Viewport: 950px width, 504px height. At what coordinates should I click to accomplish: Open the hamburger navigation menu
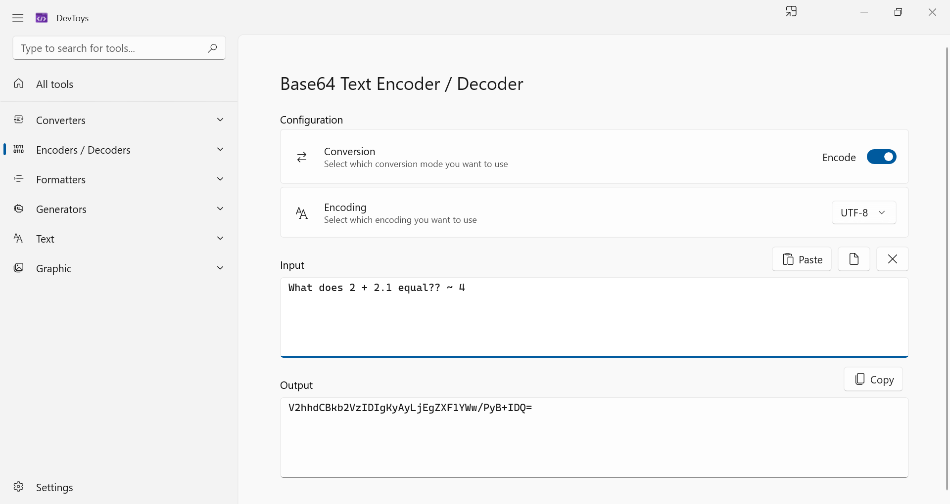click(17, 18)
